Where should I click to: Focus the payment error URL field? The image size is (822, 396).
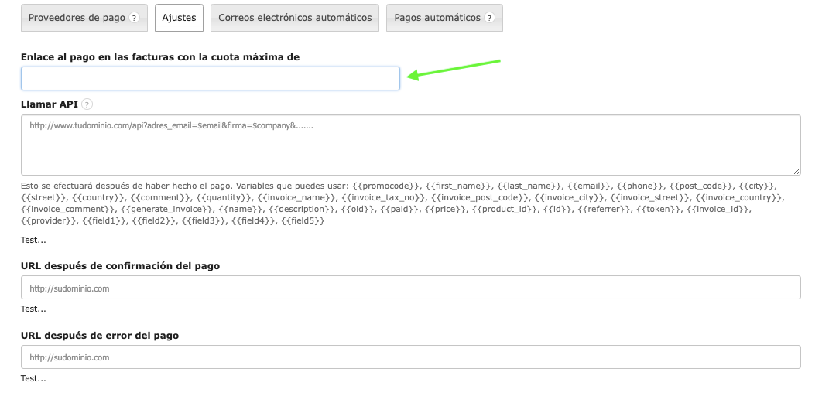(410, 357)
